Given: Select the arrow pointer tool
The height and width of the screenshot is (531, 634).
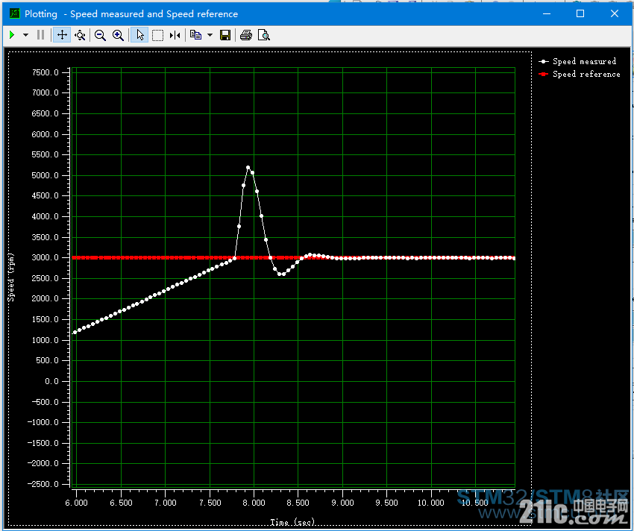Looking at the screenshot, I should 139,35.
